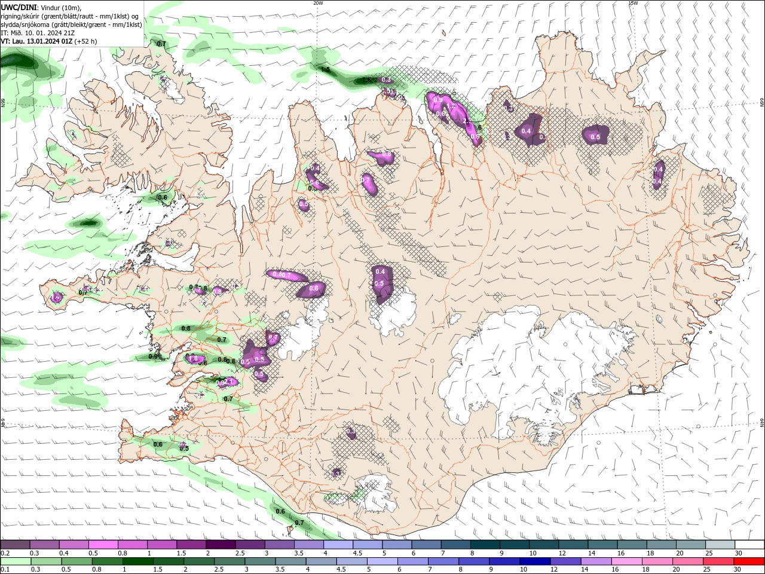765x574 pixels.
Task: Pick the bright pink 0.5 snow legend swatch
Action: (x=103, y=545)
